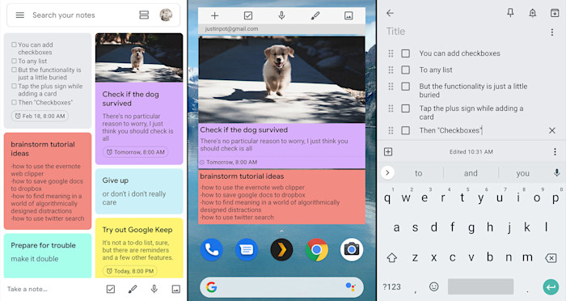Open the plus add-item menu in note editor
This screenshot has height=301, width=566.
tap(388, 152)
